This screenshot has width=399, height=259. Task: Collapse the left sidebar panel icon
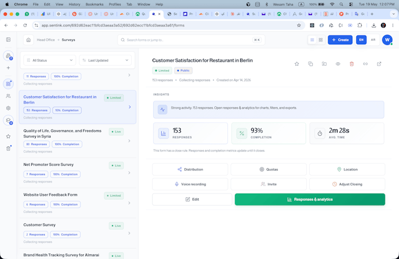pyautogui.click(x=9, y=40)
